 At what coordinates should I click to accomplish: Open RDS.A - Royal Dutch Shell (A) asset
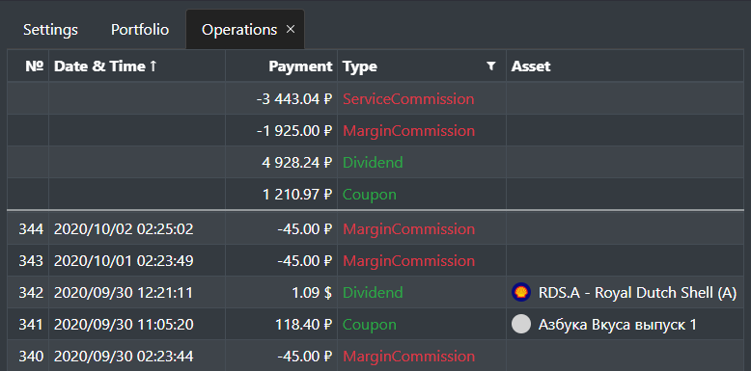click(x=637, y=292)
